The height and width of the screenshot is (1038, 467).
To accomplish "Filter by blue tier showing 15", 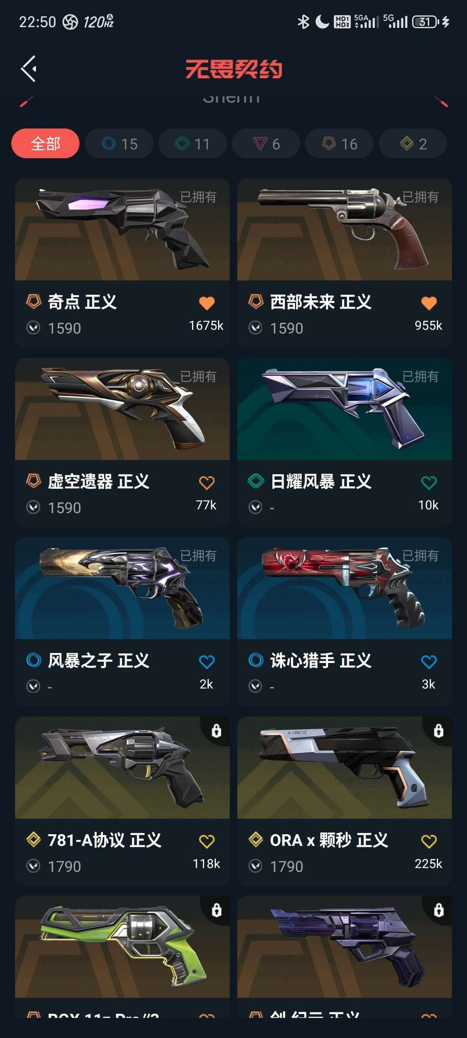I will tap(119, 144).
